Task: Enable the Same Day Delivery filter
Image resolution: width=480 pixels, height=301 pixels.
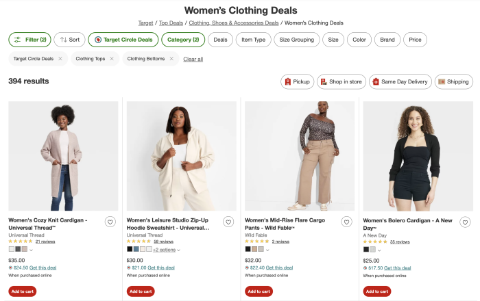Action: click(x=399, y=82)
